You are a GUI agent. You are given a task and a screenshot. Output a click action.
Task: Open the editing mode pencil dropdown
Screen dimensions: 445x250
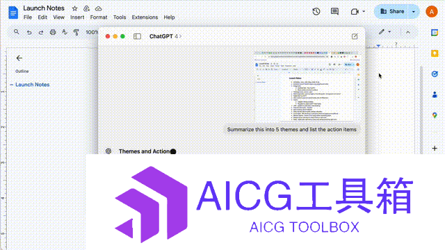click(385, 32)
